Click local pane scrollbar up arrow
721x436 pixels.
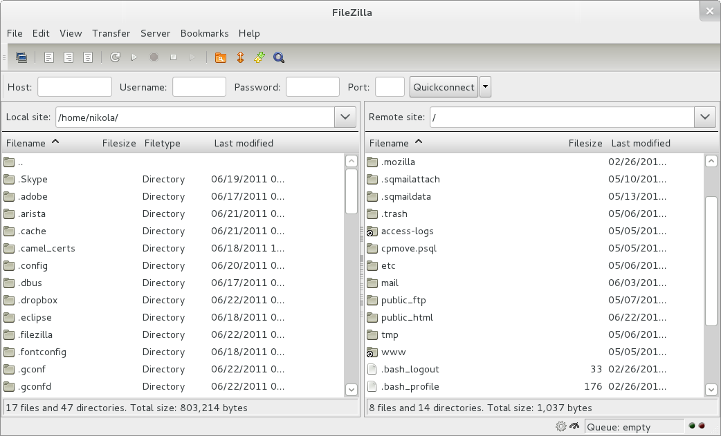coord(352,160)
